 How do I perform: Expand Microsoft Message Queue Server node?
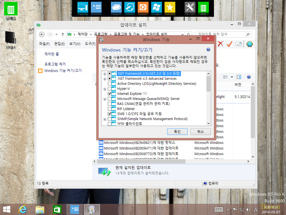[x=105, y=99]
